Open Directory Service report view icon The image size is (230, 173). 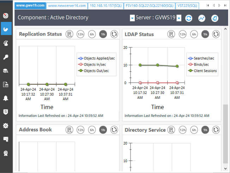coord(171,130)
